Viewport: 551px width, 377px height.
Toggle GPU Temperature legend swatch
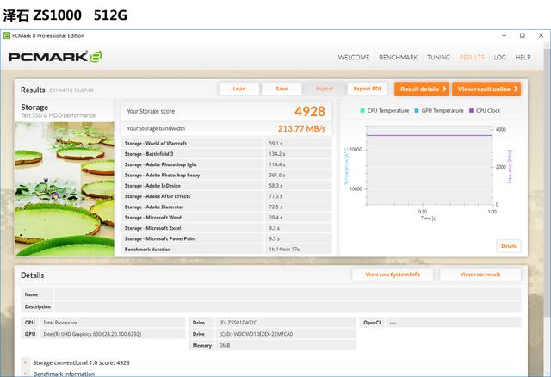pyautogui.click(x=417, y=111)
